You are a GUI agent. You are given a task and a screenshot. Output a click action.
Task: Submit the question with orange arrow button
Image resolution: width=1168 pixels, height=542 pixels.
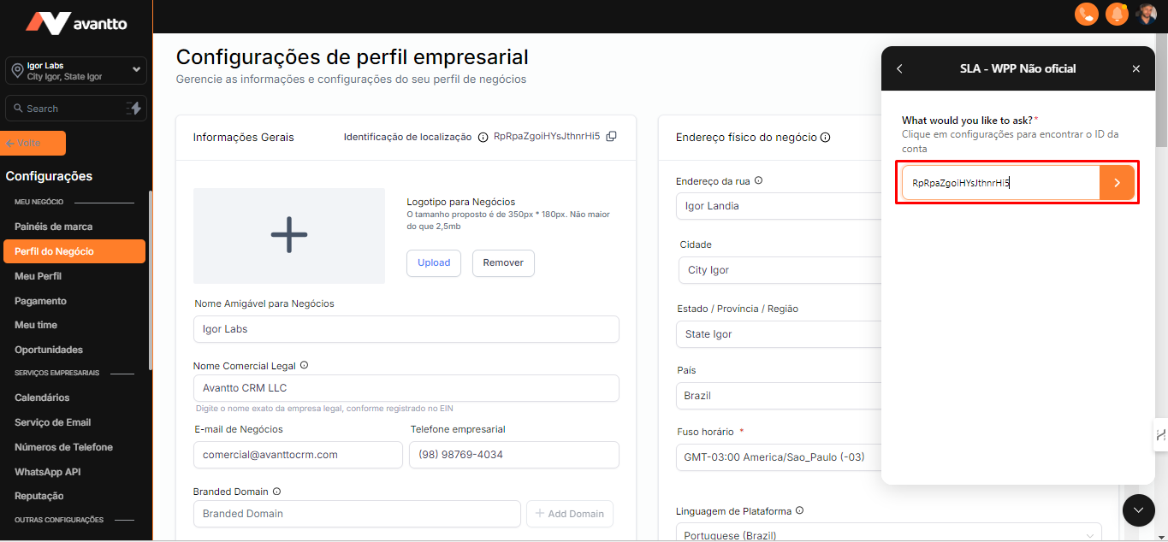click(1117, 183)
